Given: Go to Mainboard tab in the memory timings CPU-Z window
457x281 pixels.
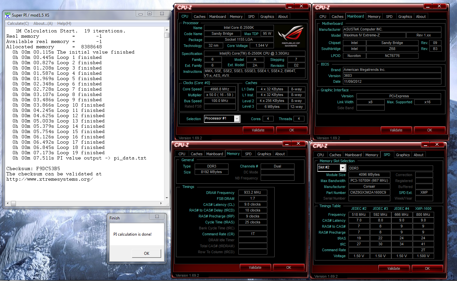Looking at the screenshot, I should coord(215,154).
